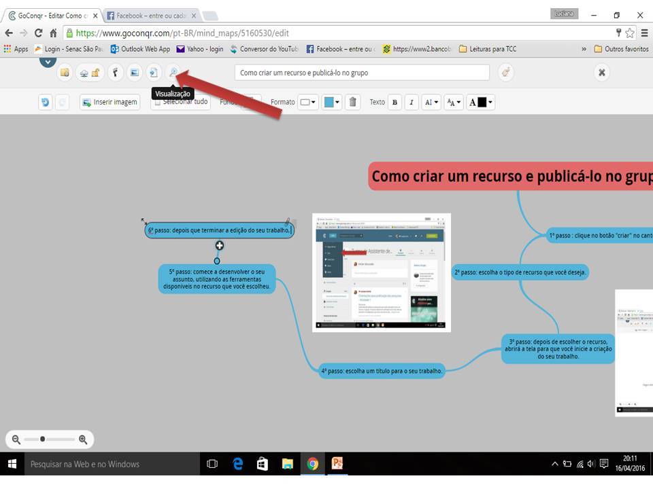
Task: Select the 4º passo node
Action: click(x=382, y=371)
